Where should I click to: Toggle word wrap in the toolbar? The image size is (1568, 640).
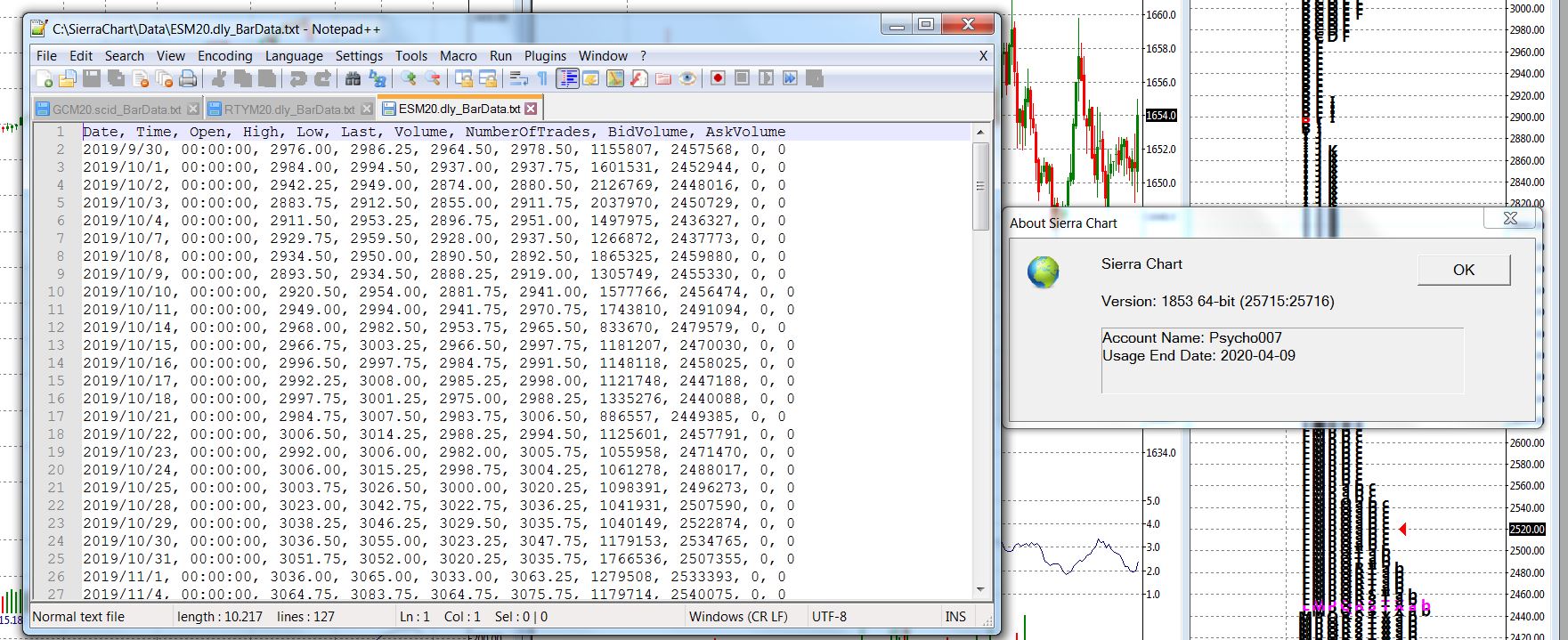[519, 79]
